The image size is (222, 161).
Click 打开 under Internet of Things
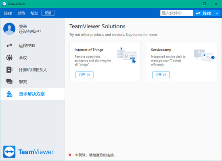(x=84, y=75)
